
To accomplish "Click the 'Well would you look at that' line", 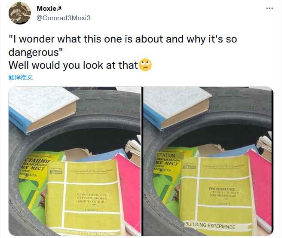I will (73, 65).
